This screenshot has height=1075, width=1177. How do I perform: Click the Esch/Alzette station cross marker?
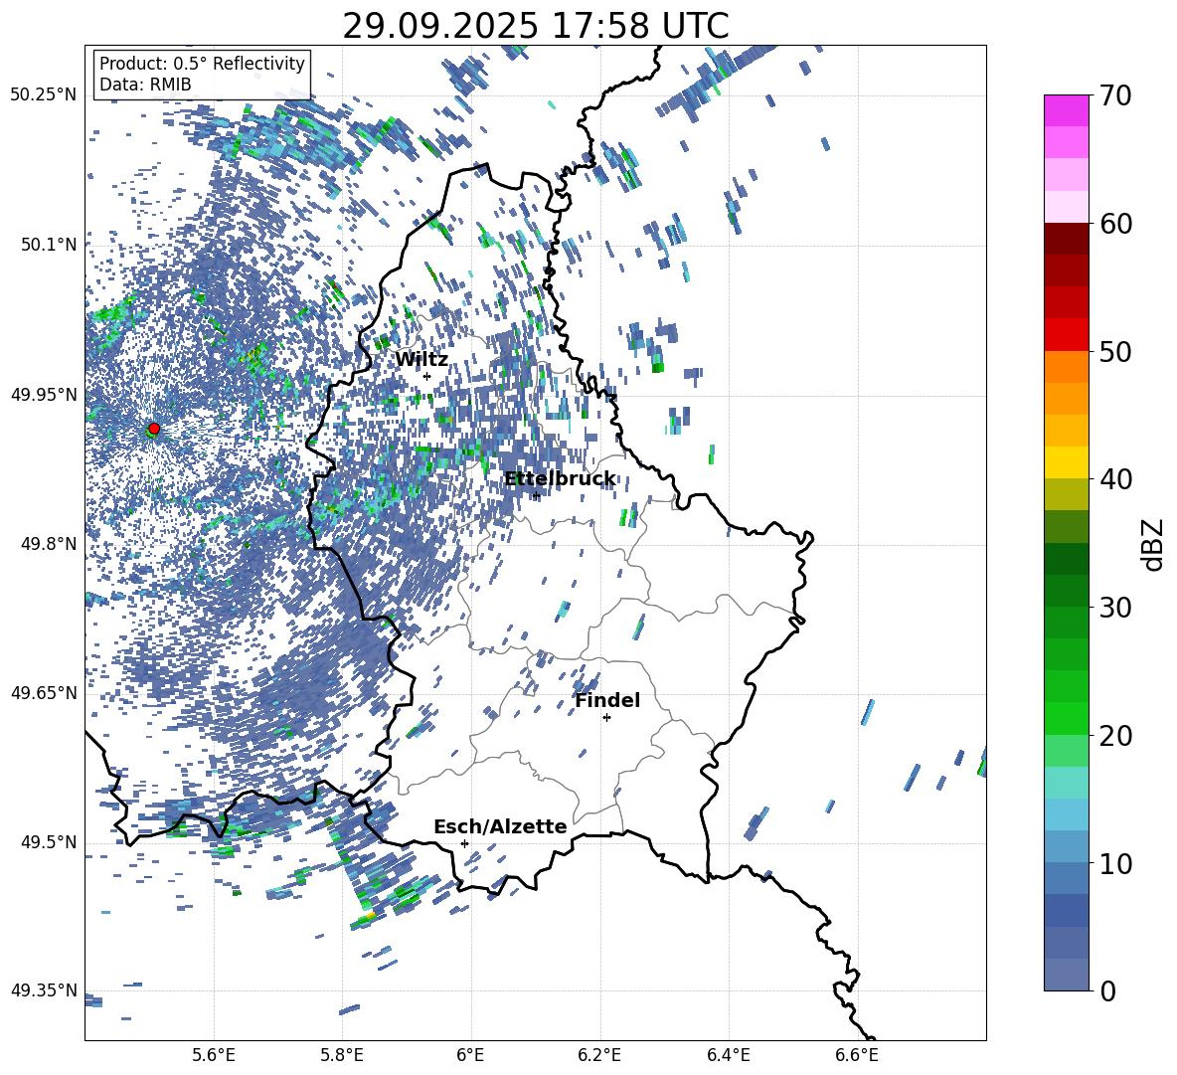[x=464, y=843]
